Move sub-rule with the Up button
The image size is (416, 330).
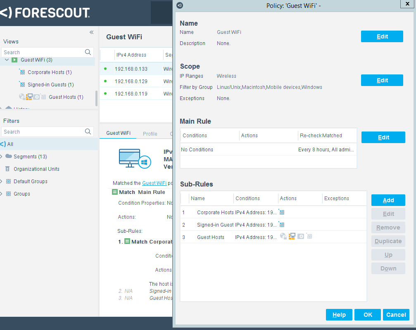pyautogui.click(x=388, y=255)
